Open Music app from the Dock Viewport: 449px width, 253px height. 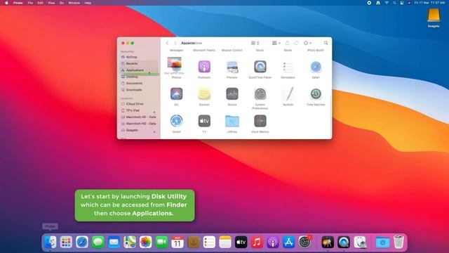pyautogui.click(x=257, y=242)
